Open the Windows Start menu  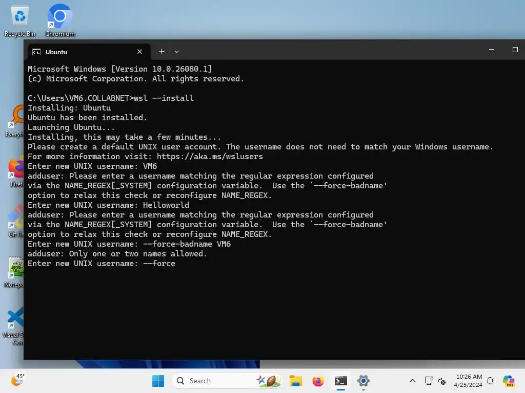(158, 381)
